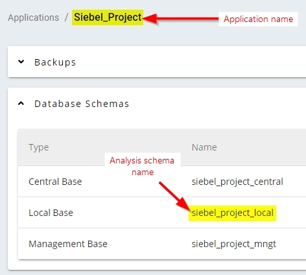This screenshot has width=306, height=275.
Task: Click the Database Schemas heading
Action: (82, 104)
